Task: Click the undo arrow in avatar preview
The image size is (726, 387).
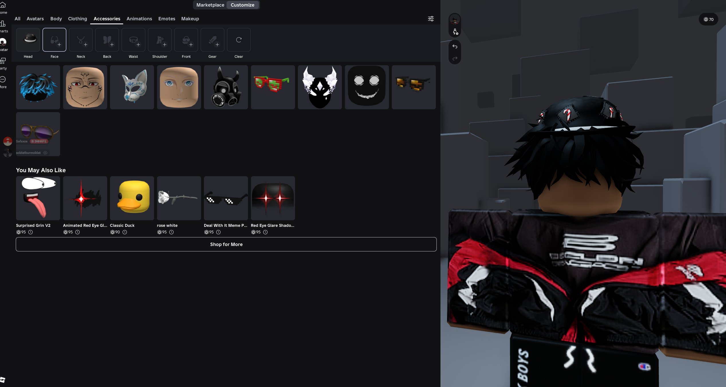Action: point(455,46)
